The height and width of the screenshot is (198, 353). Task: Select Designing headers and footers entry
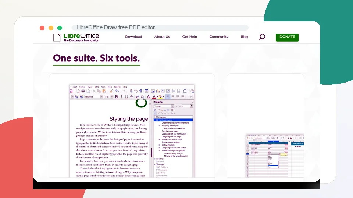(174, 148)
